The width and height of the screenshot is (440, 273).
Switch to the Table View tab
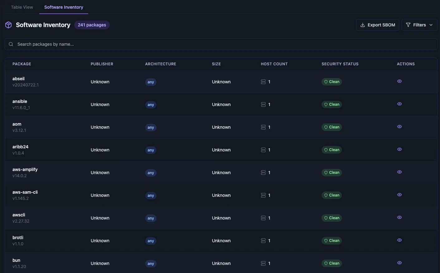(x=22, y=7)
